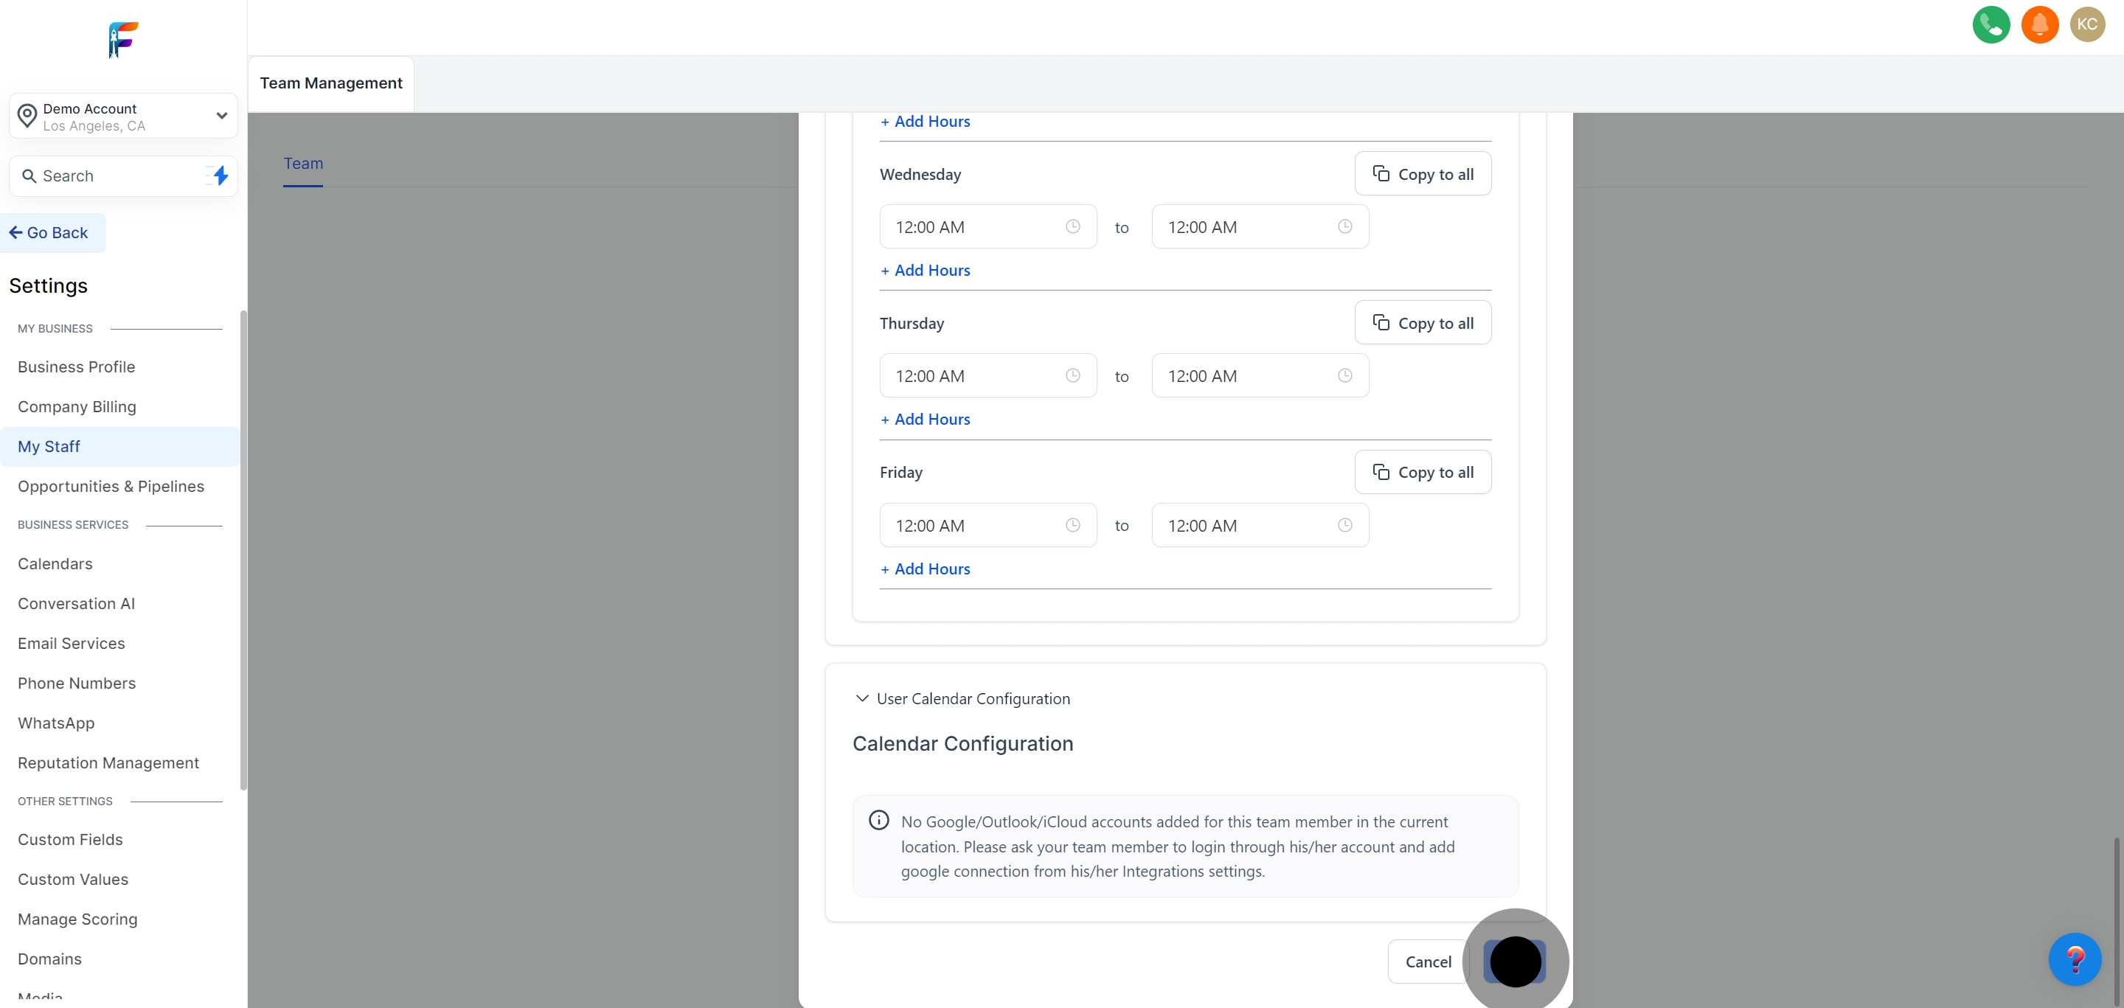
Task: Open Phone Numbers settings
Action: click(77, 684)
